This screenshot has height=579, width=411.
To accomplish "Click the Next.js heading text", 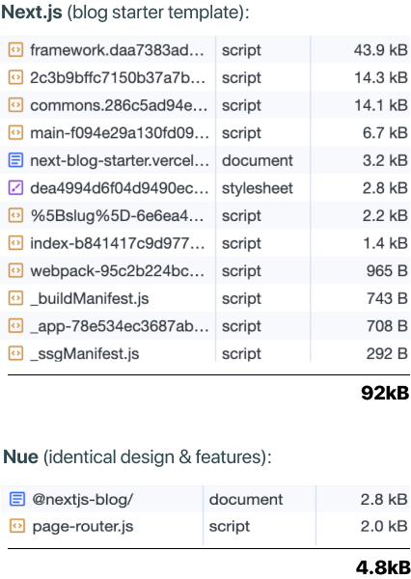I will pyautogui.click(x=32, y=12).
